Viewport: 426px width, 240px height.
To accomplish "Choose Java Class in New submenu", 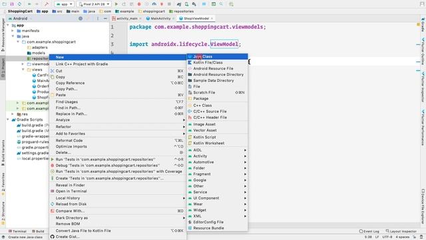I will [x=218, y=57].
